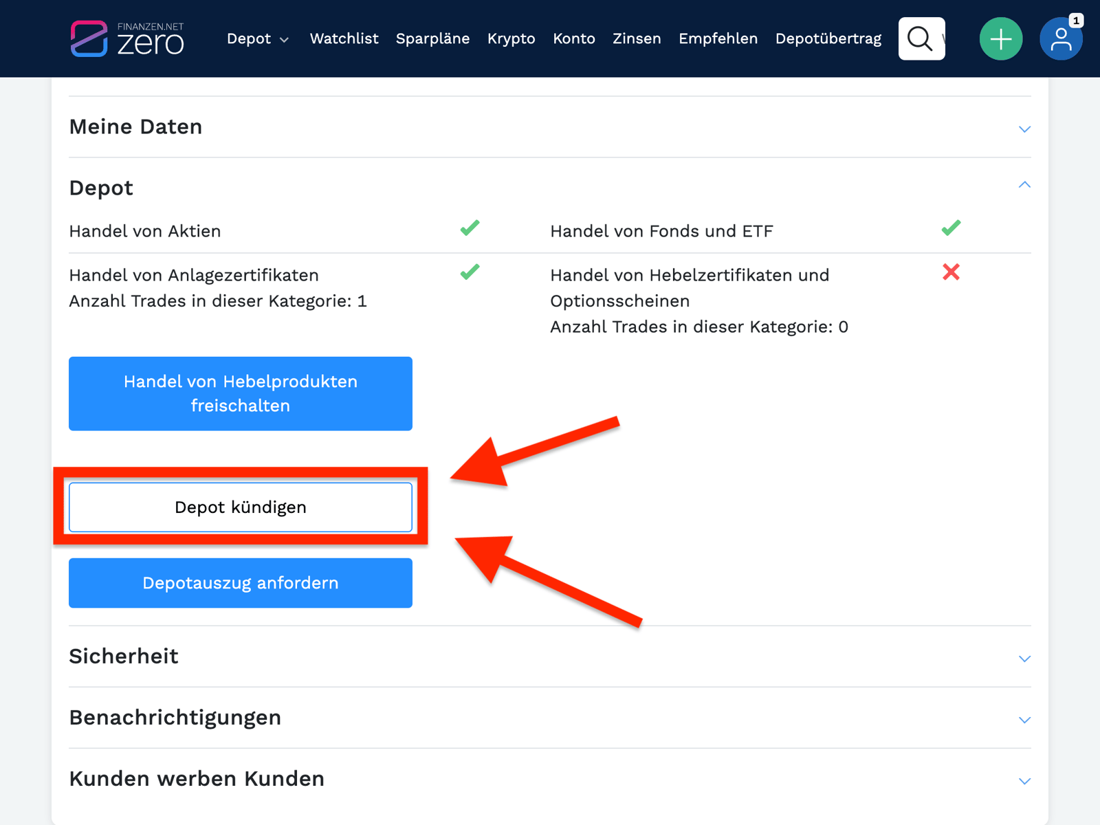Click the red X next to Hebelzertifikaten
The width and height of the screenshot is (1100, 825).
pyautogui.click(x=951, y=273)
